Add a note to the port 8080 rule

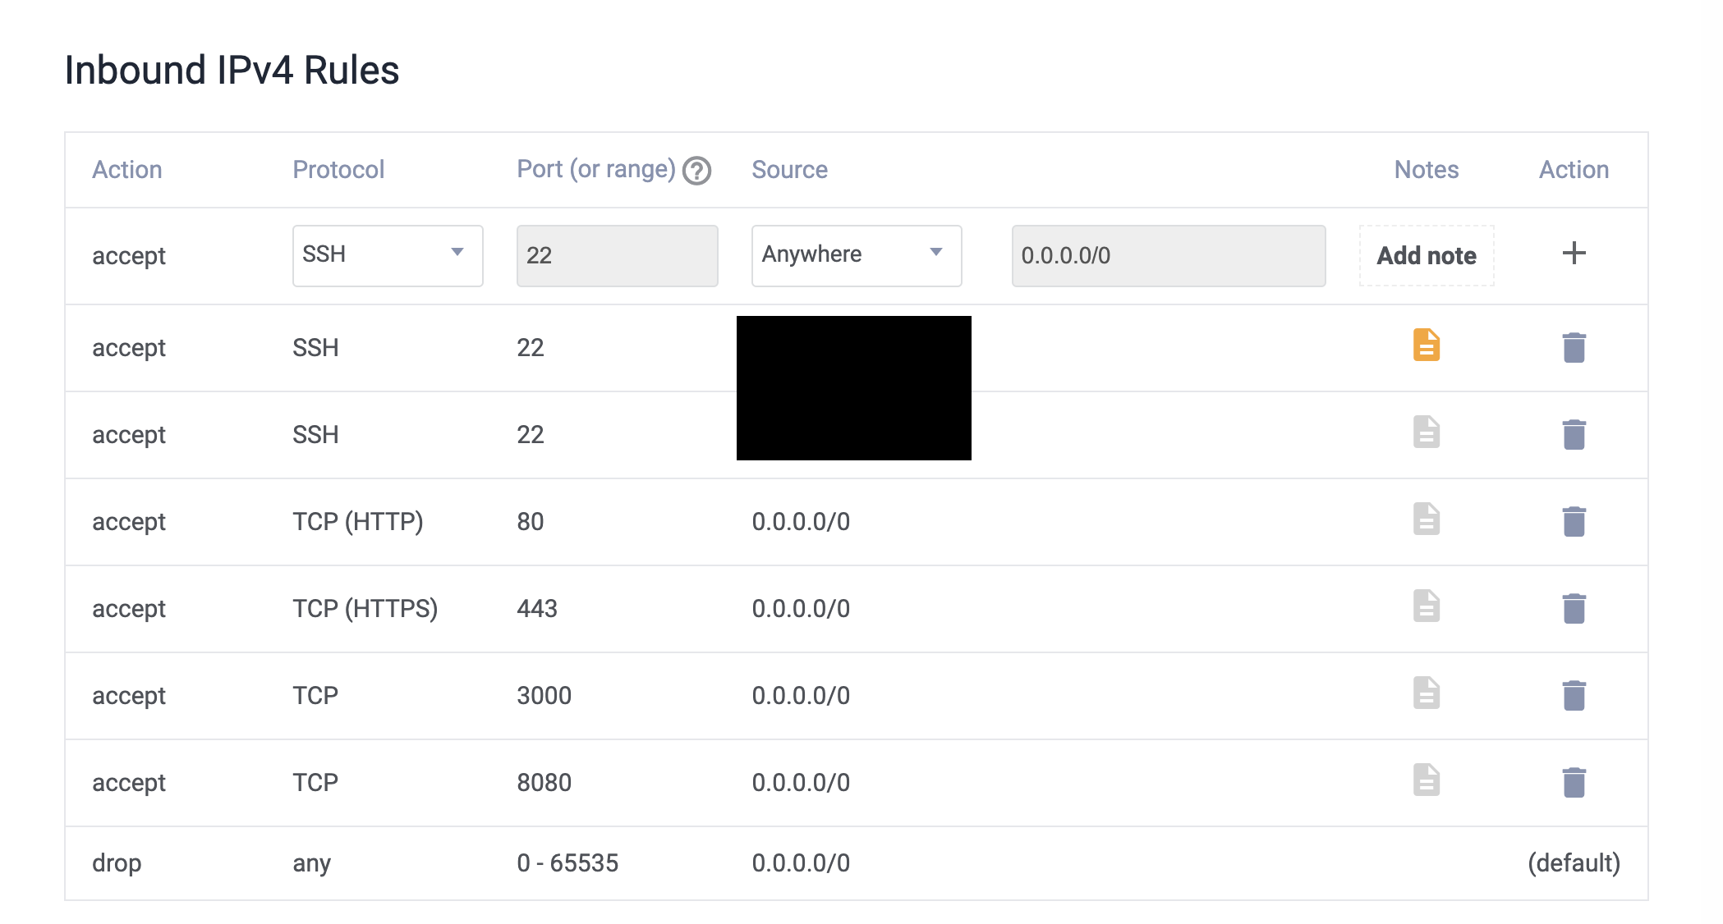(1427, 780)
